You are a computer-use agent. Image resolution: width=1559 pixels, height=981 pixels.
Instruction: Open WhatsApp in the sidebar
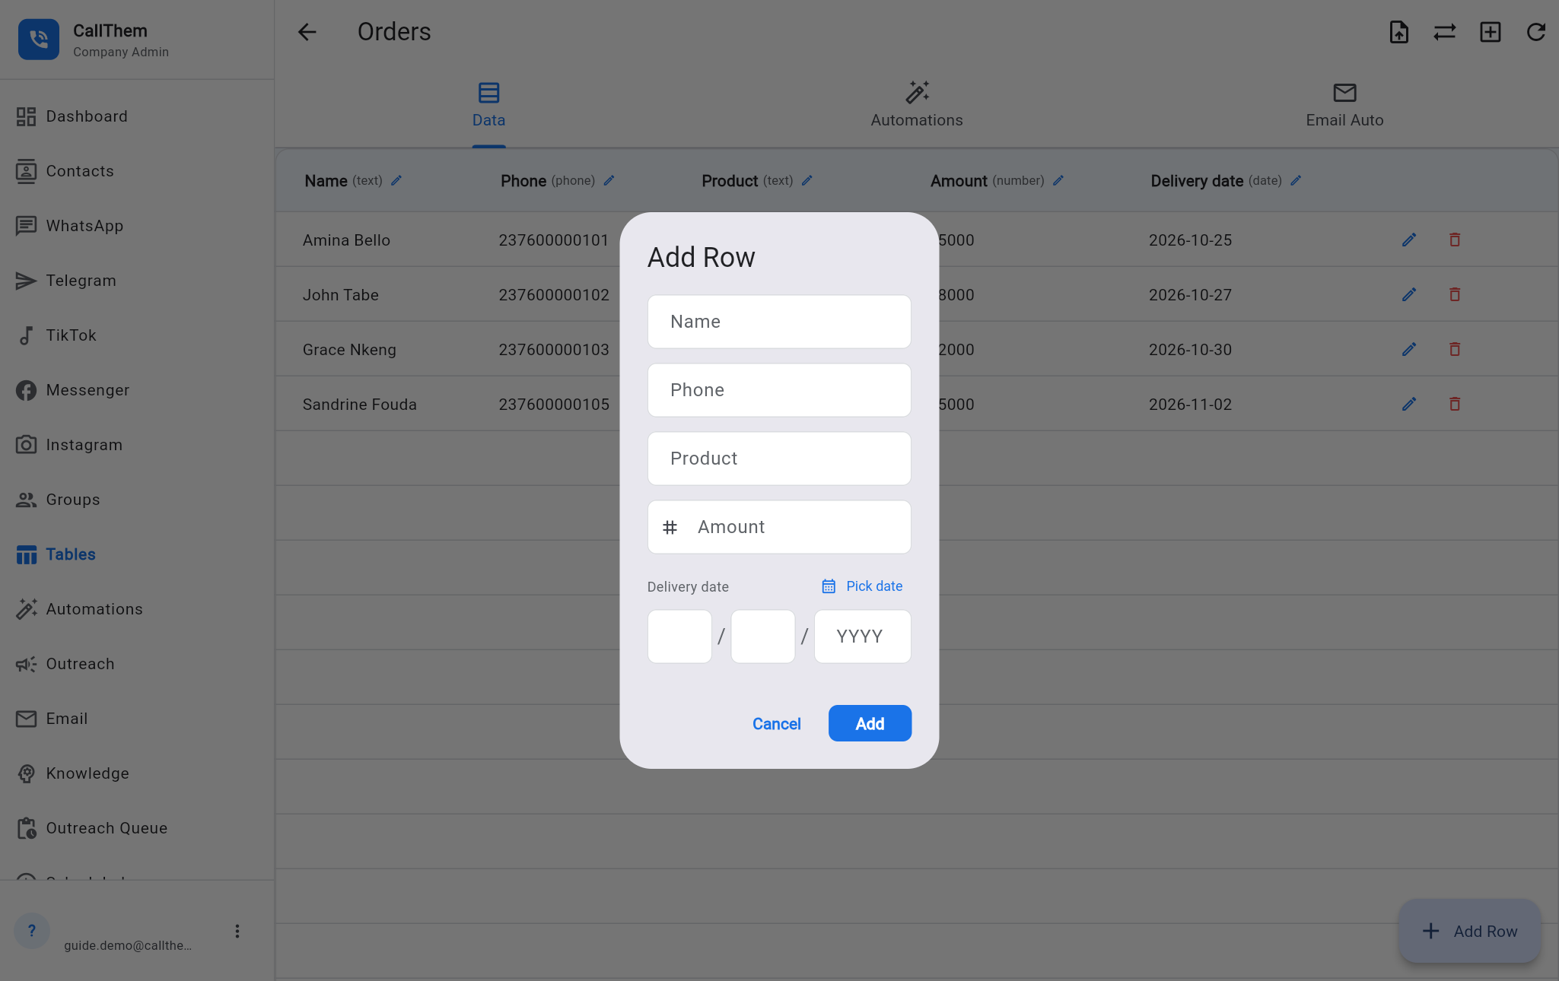137,226
